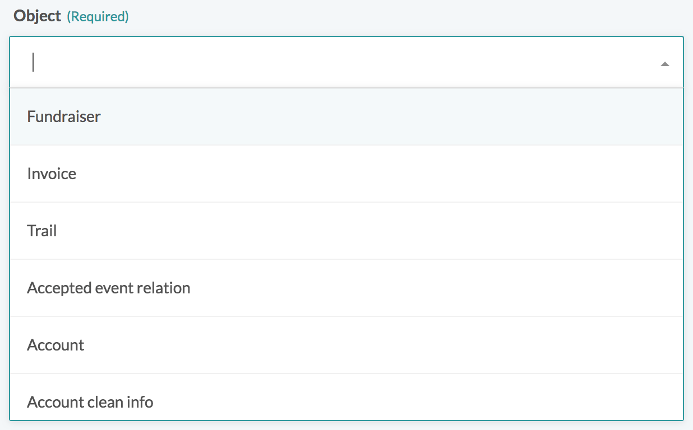Click the Required indicator text

[x=98, y=17]
